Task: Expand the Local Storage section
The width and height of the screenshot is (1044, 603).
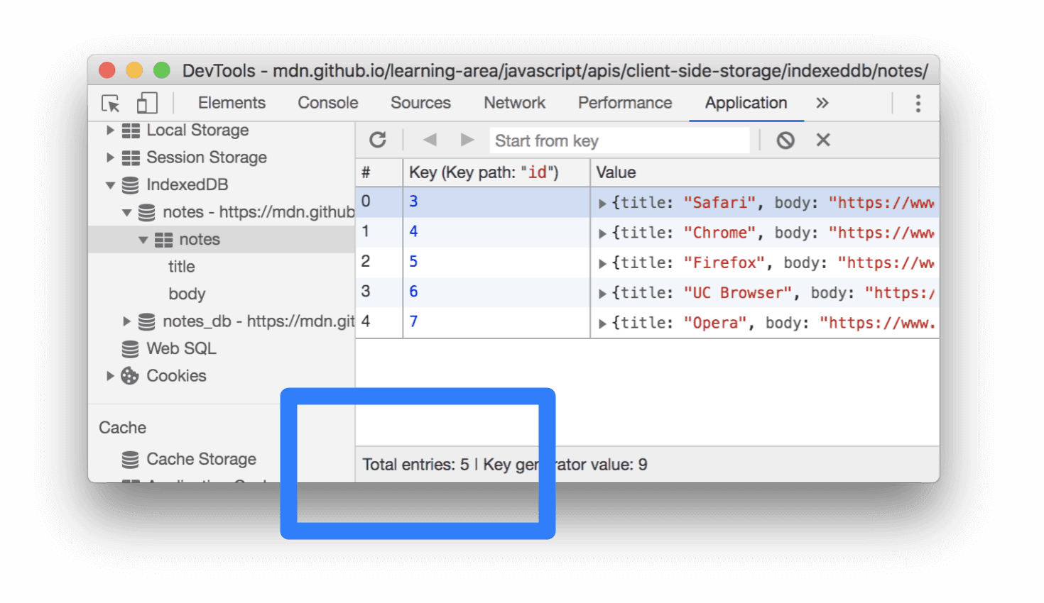Action: coord(111,130)
